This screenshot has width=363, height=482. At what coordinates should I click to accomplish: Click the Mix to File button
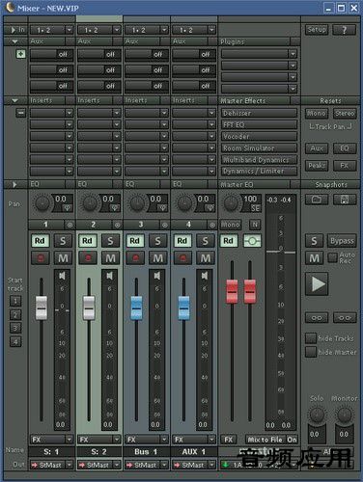point(265,440)
